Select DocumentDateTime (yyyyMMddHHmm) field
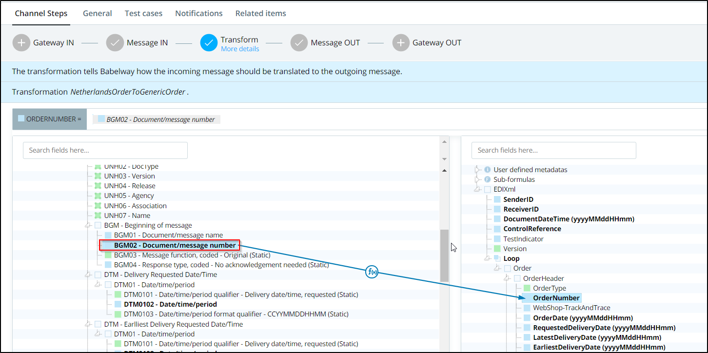Viewport: 708px width, 353px height. coord(569,219)
